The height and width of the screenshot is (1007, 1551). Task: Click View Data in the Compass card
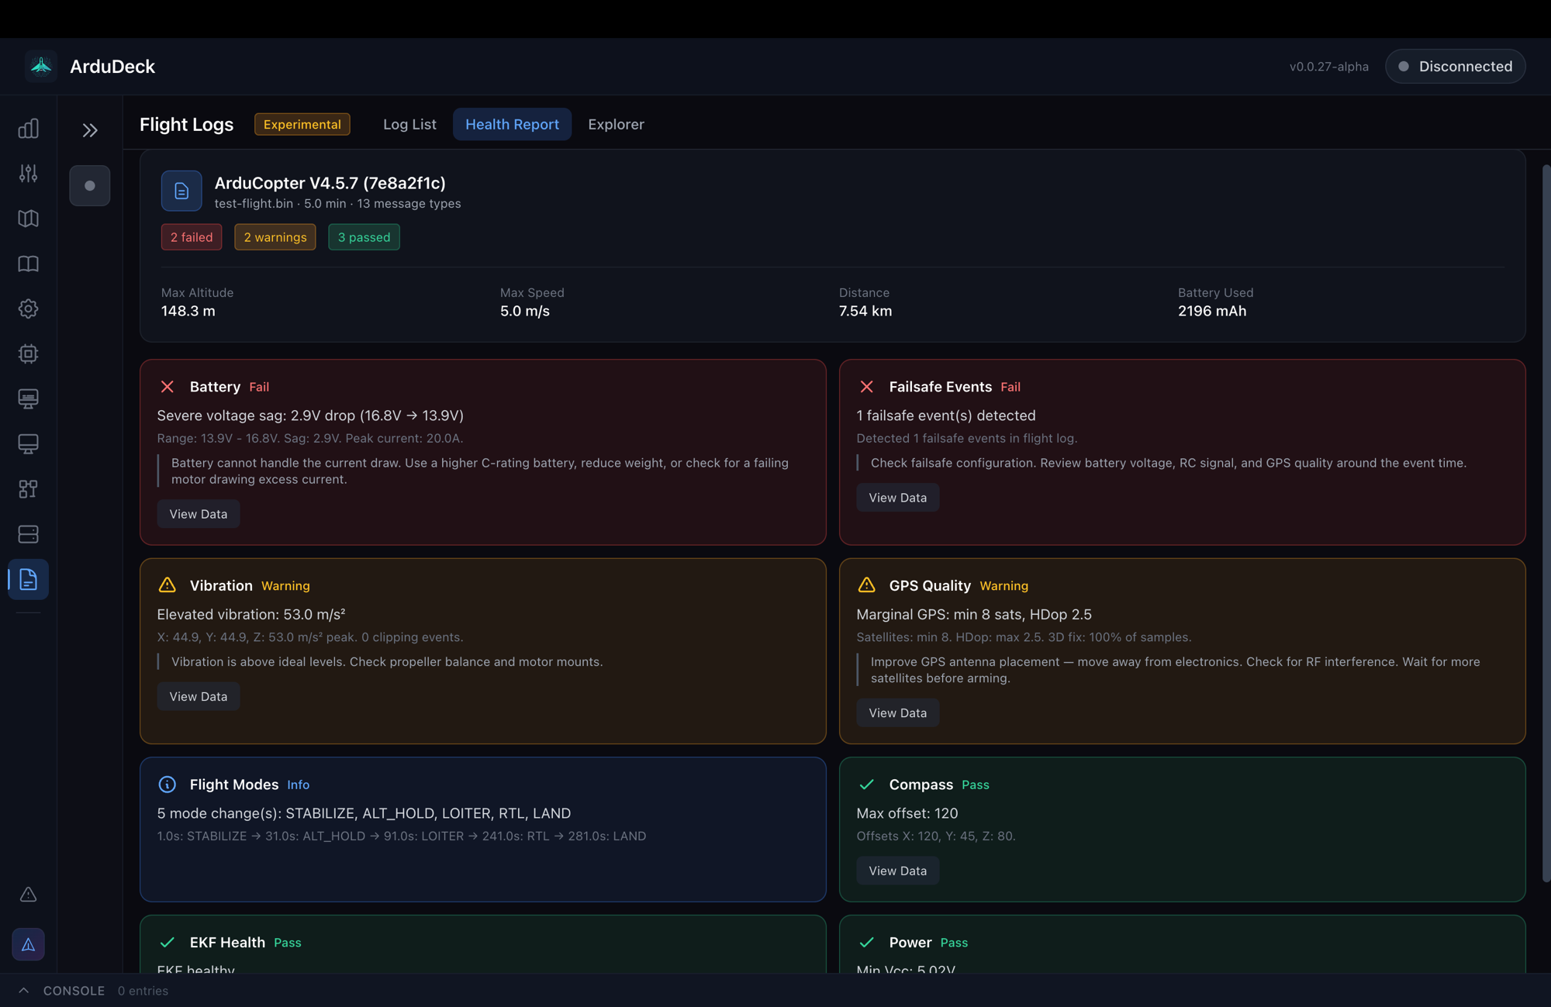(897, 871)
